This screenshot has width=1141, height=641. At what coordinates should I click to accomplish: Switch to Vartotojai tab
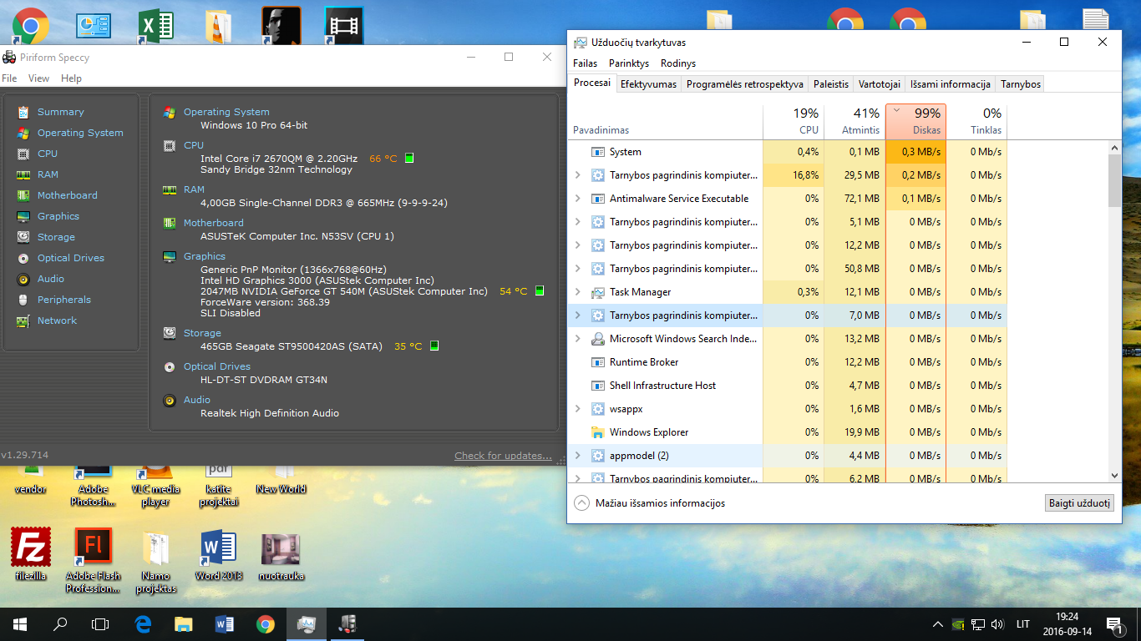tap(880, 84)
